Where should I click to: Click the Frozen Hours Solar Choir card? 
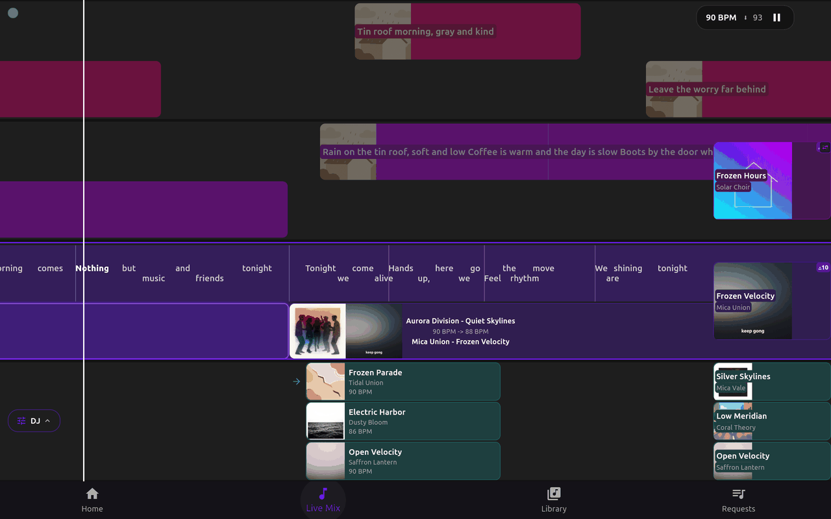[772, 180]
